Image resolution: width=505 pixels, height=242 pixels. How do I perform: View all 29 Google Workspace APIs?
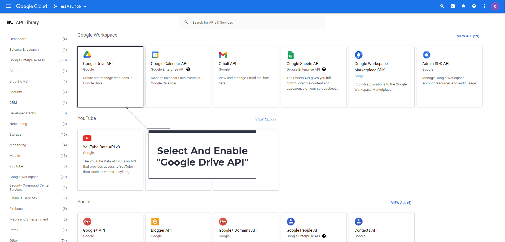point(468,36)
